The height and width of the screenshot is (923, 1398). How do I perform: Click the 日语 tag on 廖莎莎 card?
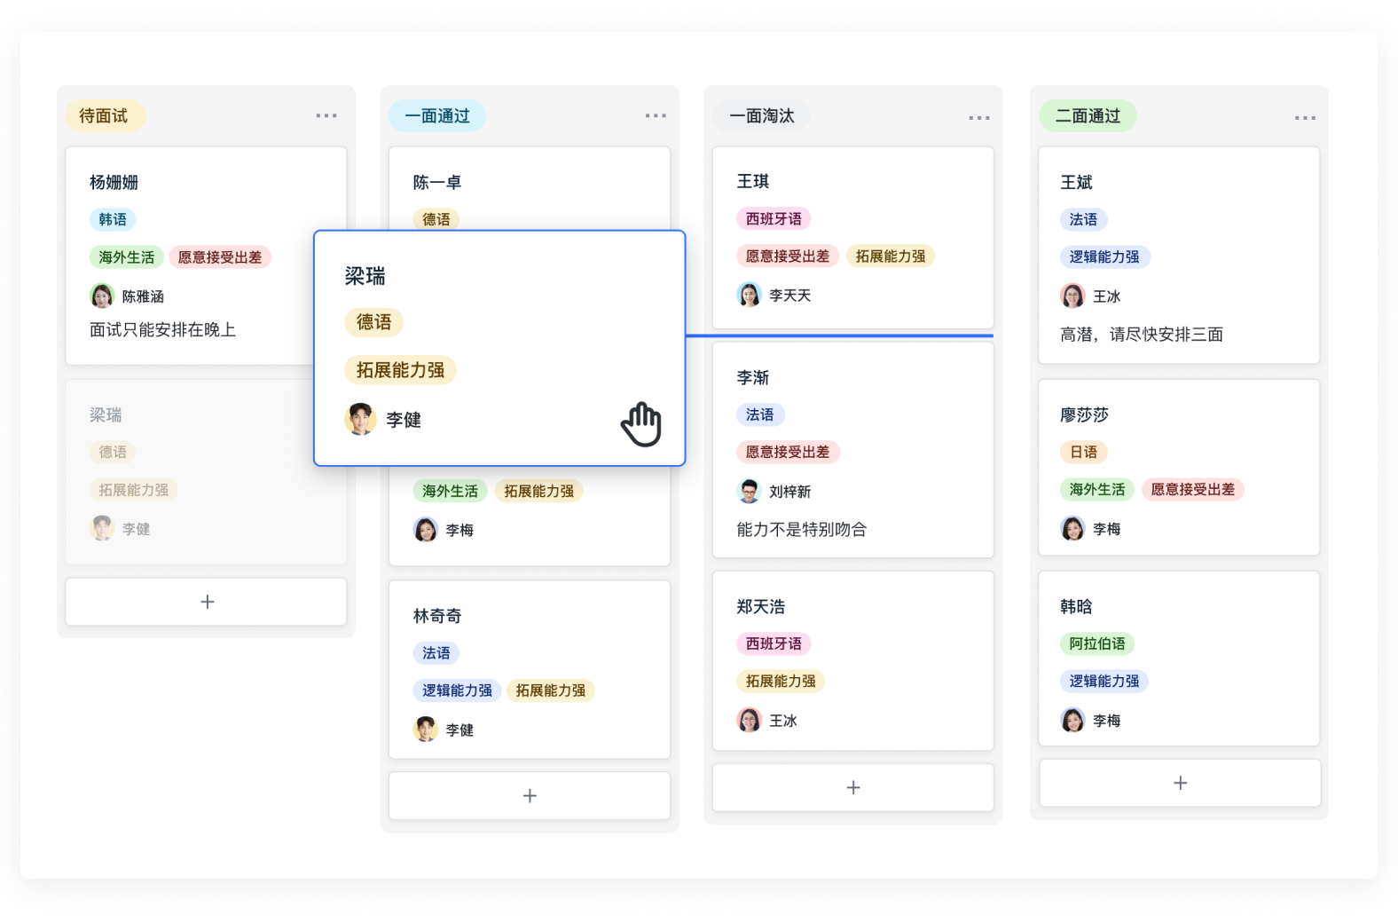pyautogui.click(x=1083, y=452)
